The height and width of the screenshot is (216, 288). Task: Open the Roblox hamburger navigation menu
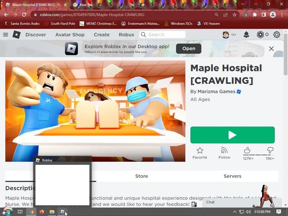click(6, 35)
